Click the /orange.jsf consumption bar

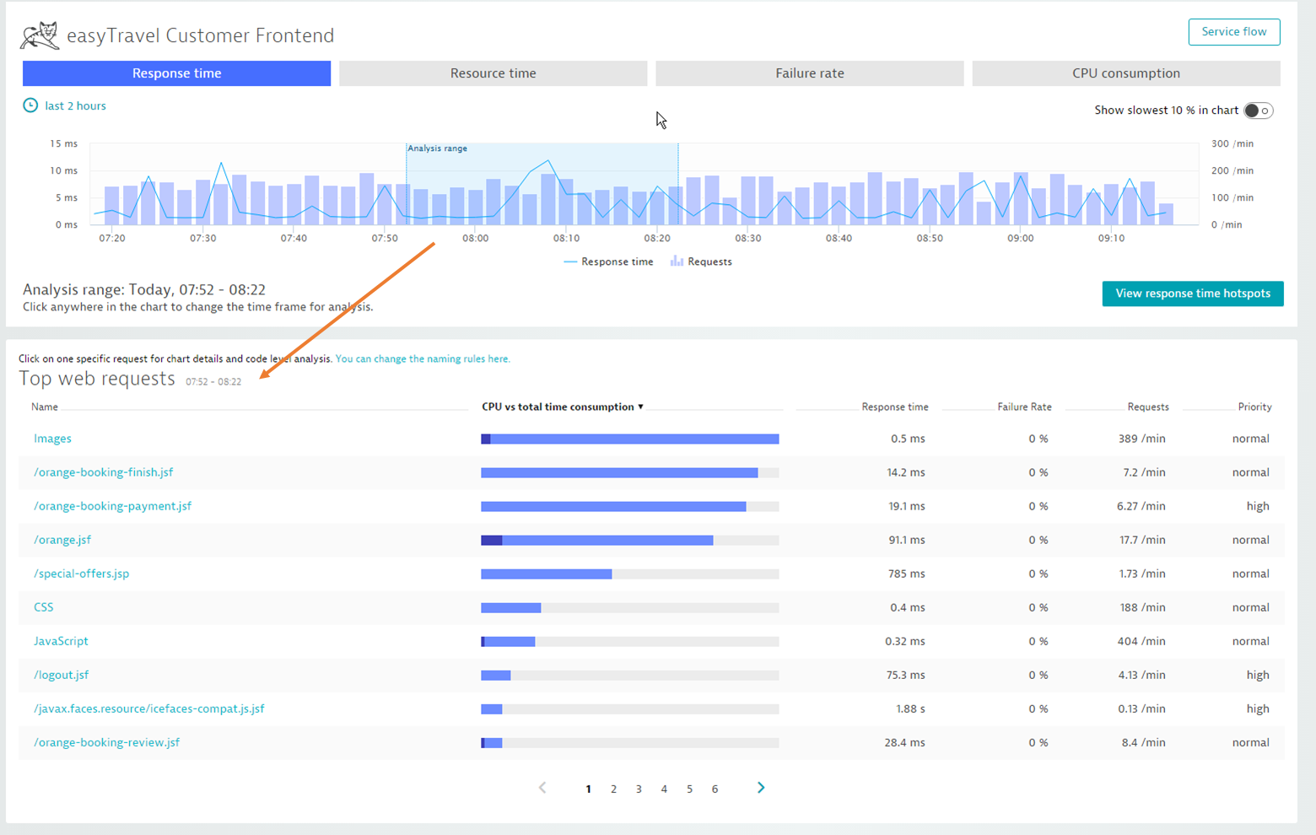coord(630,540)
